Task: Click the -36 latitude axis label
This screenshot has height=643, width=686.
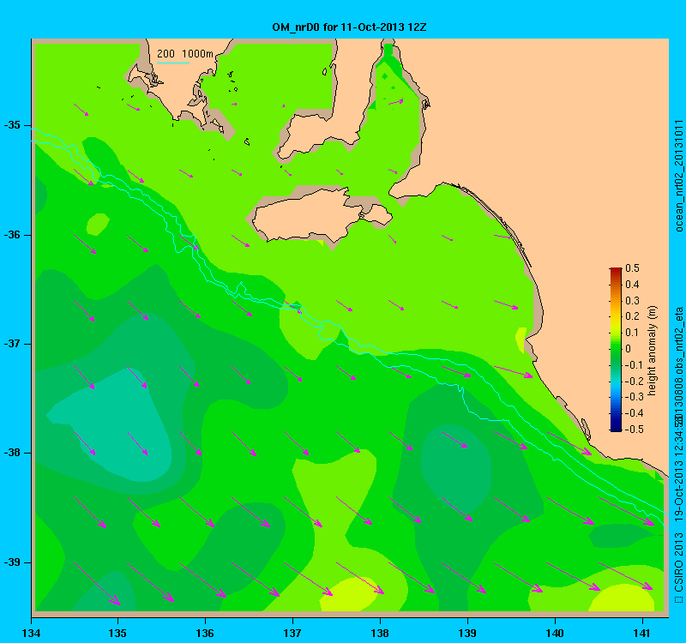Action: (12, 235)
